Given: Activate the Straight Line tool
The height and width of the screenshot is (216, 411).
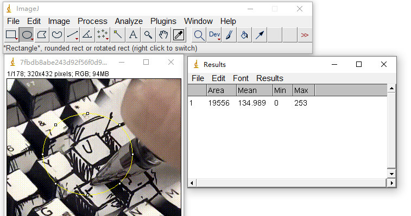Looking at the screenshot, I should tap(72, 35).
